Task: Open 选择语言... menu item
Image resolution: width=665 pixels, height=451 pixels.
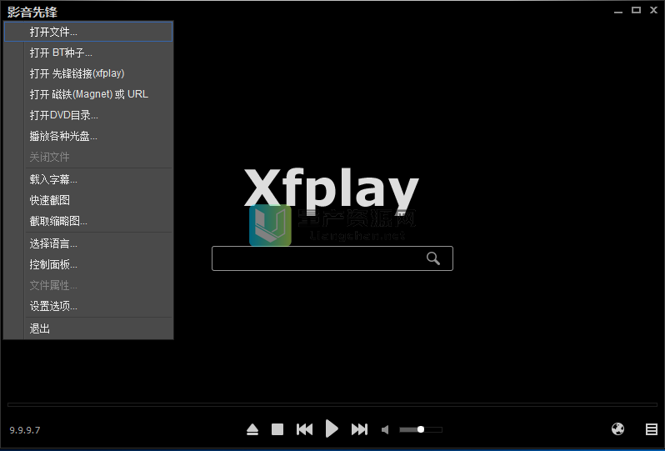Action: [88, 243]
